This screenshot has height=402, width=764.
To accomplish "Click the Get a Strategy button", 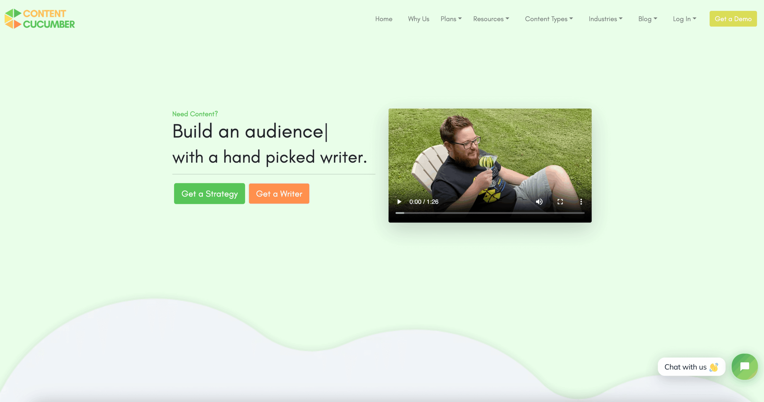I will [209, 193].
